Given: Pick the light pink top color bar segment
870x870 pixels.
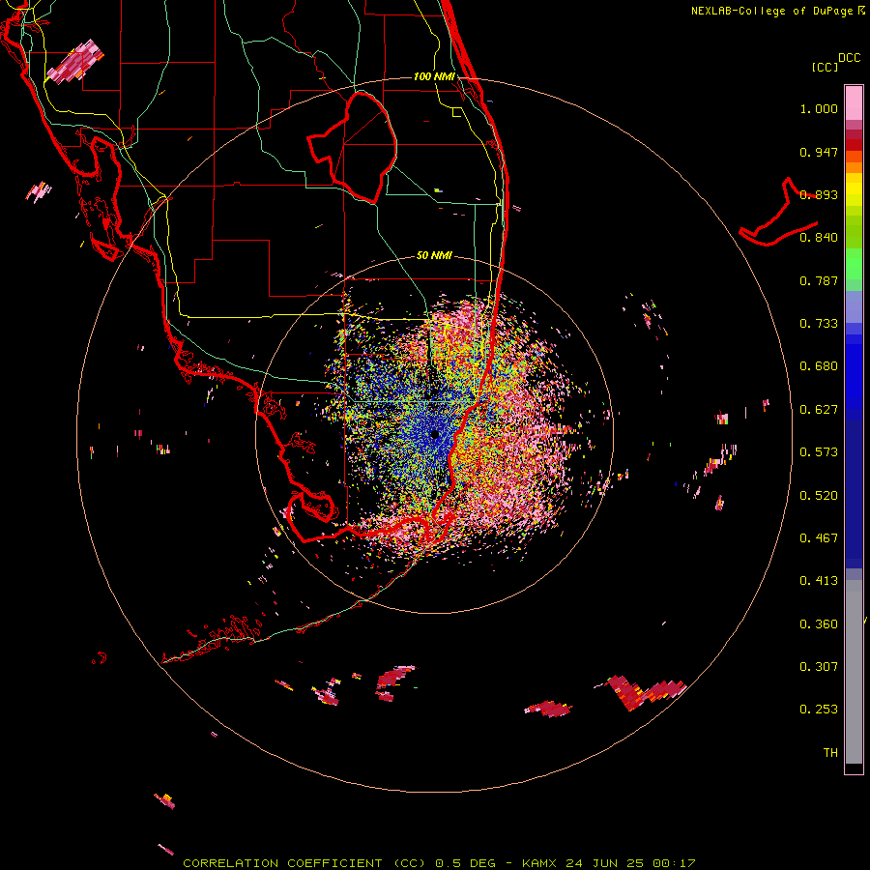Looking at the screenshot, I should pyautogui.click(x=854, y=102).
